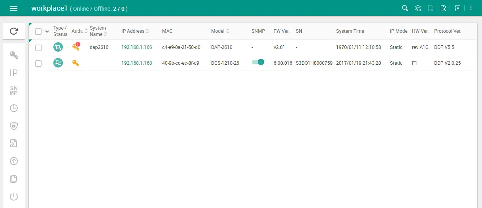Click the Protocol Ver. column header
Viewport: 482px width, 208px height.
coord(448,31)
